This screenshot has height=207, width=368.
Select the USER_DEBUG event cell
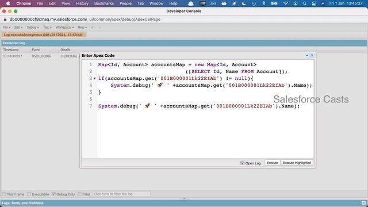coord(41,56)
